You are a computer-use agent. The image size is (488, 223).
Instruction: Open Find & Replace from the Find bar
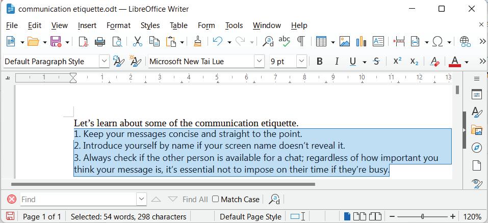(275, 199)
